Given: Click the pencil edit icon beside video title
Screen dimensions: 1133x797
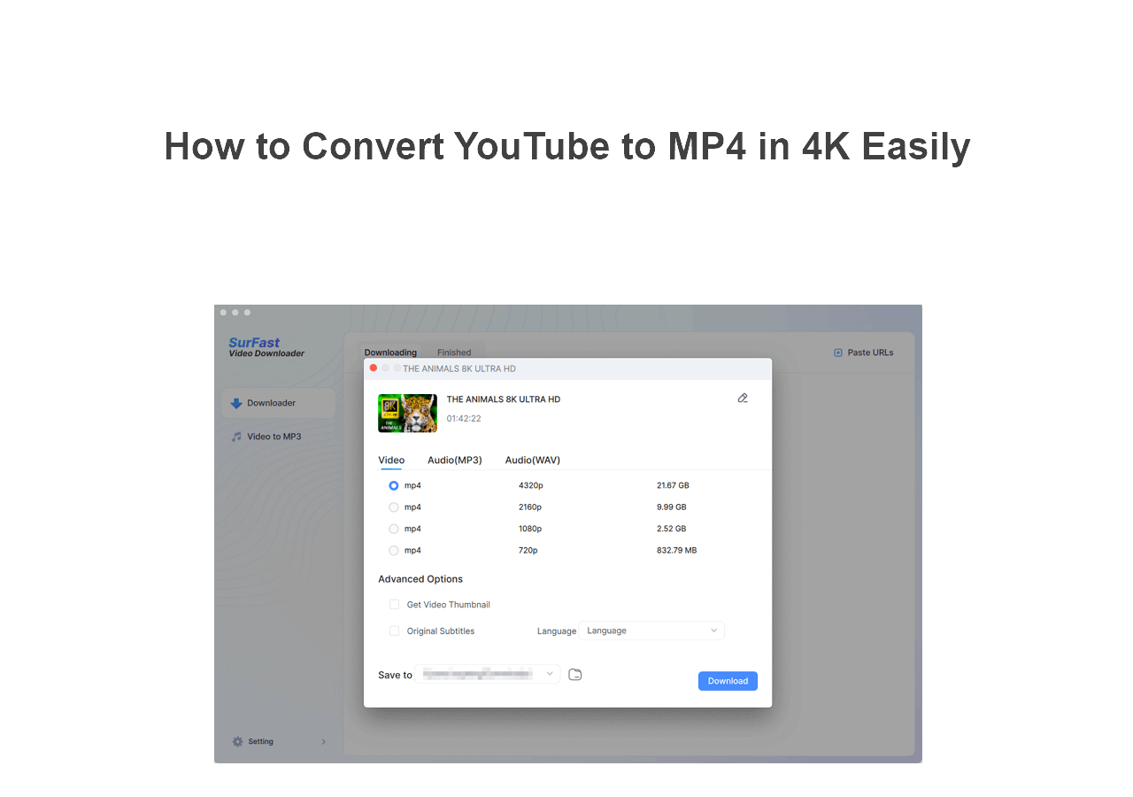Looking at the screenshot, I should 743,398.
